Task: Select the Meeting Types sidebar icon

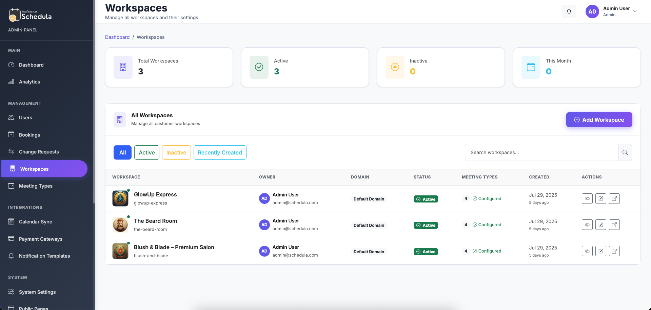Action: click(x=11, y=186)
